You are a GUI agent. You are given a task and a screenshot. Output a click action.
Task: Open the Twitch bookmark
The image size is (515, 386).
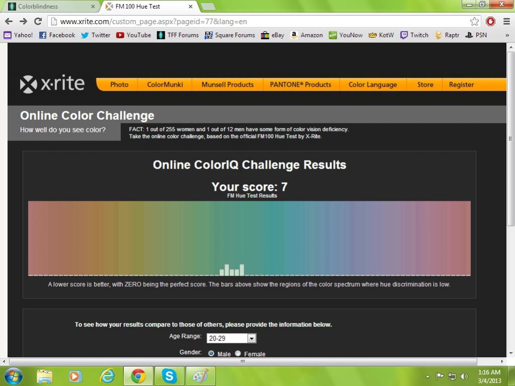(x=414, y=35)
